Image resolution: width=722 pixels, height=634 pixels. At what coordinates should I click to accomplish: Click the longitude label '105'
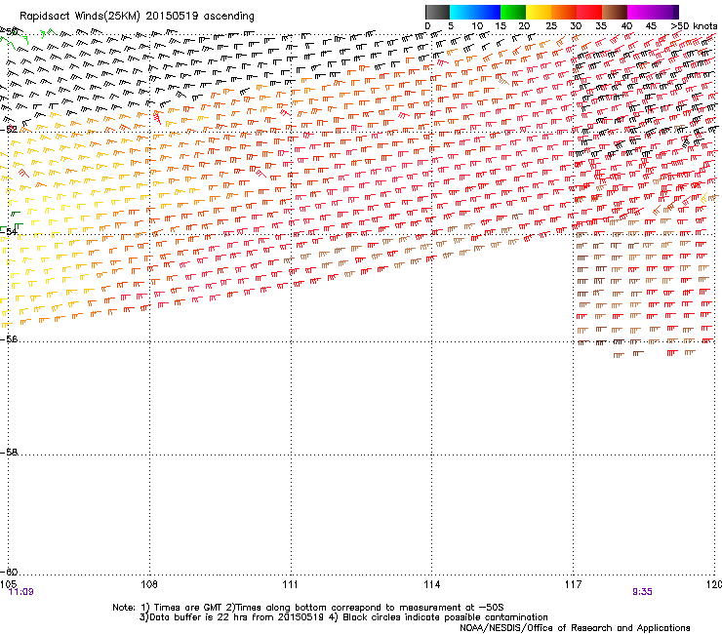tap(8, 584)
